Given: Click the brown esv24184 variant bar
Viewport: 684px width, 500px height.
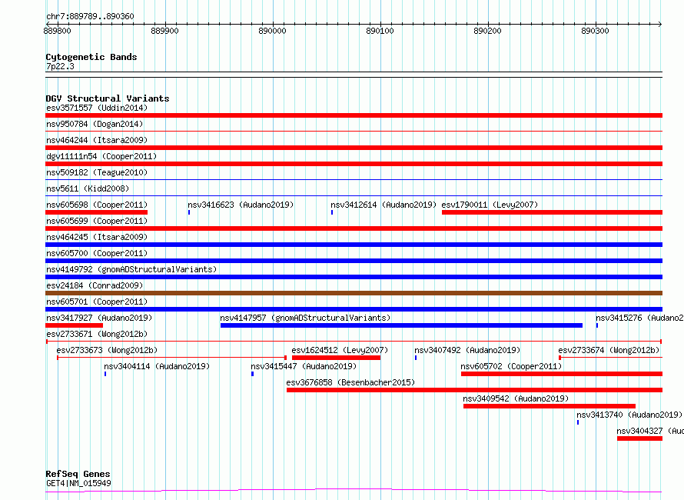Looking at the screenshot, I should pyautogui.click(x=354, y=293).
